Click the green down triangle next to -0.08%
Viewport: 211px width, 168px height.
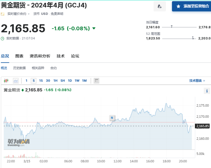(94, 28)
